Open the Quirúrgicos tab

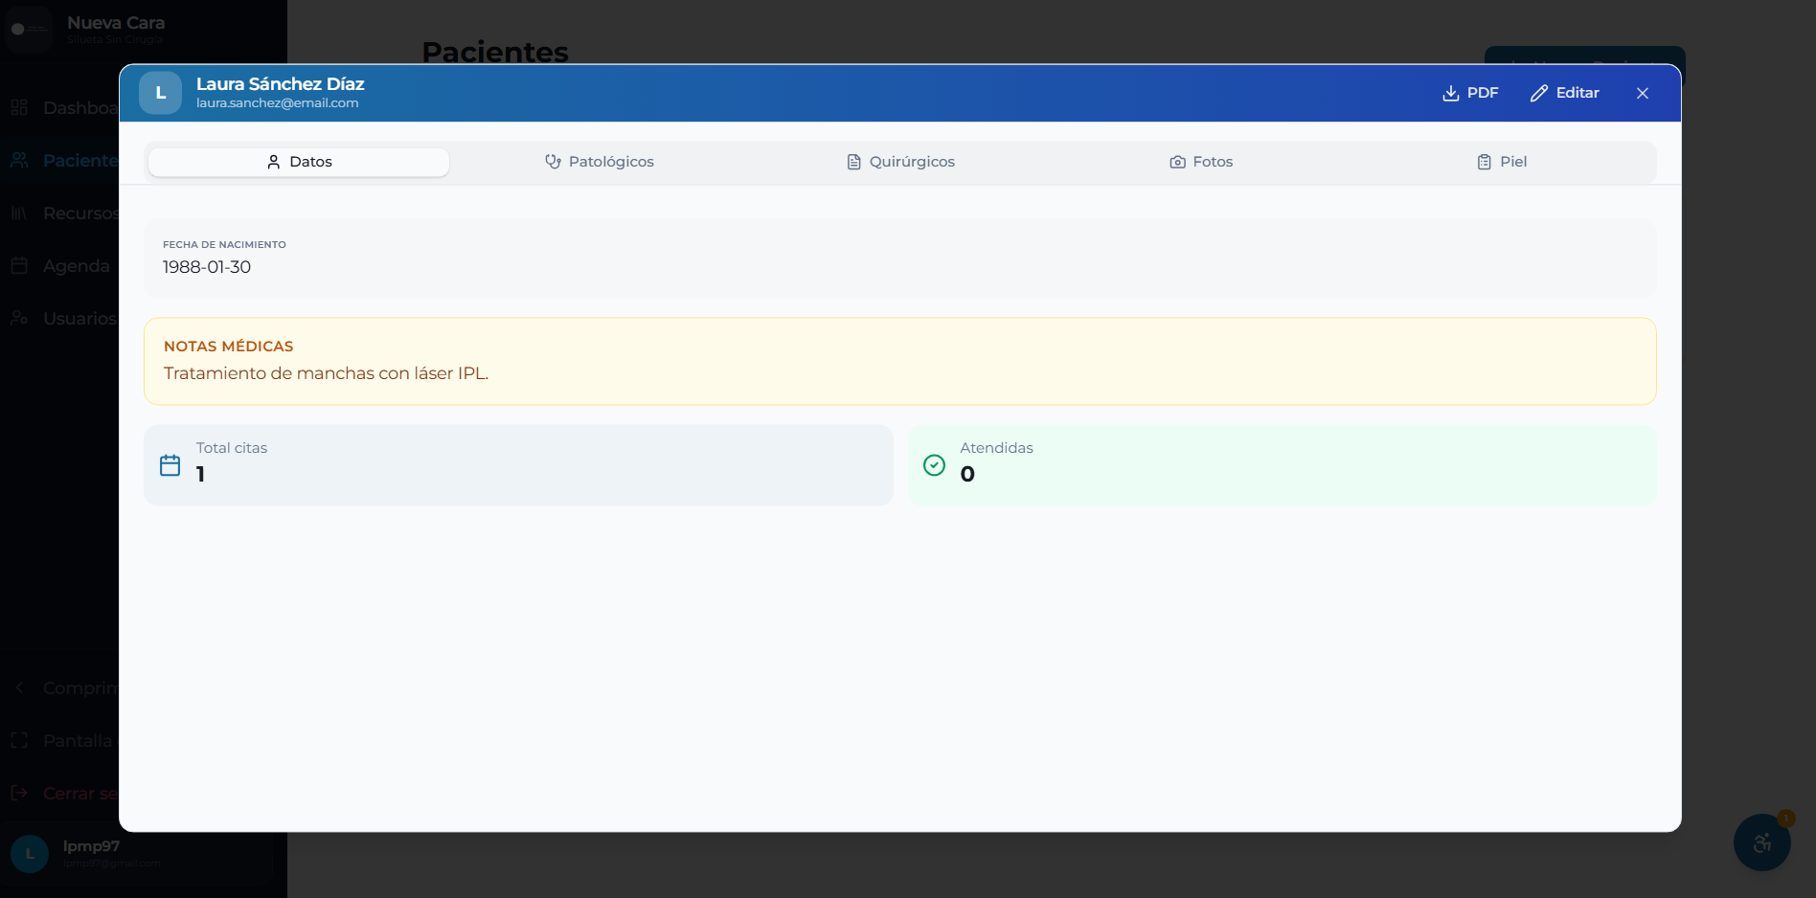[x=900, y=162]
